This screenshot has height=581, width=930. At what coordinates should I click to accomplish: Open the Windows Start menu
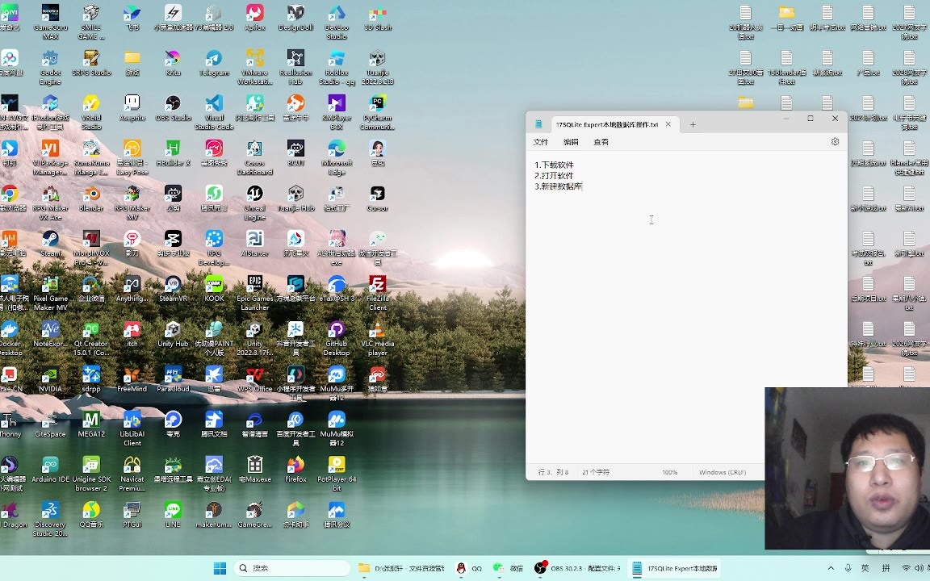[220, 568]
